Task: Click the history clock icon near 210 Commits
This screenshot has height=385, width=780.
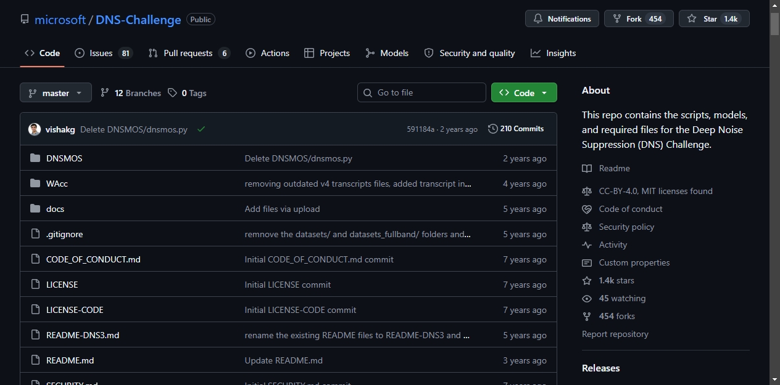Action: [x=492, y=129]
